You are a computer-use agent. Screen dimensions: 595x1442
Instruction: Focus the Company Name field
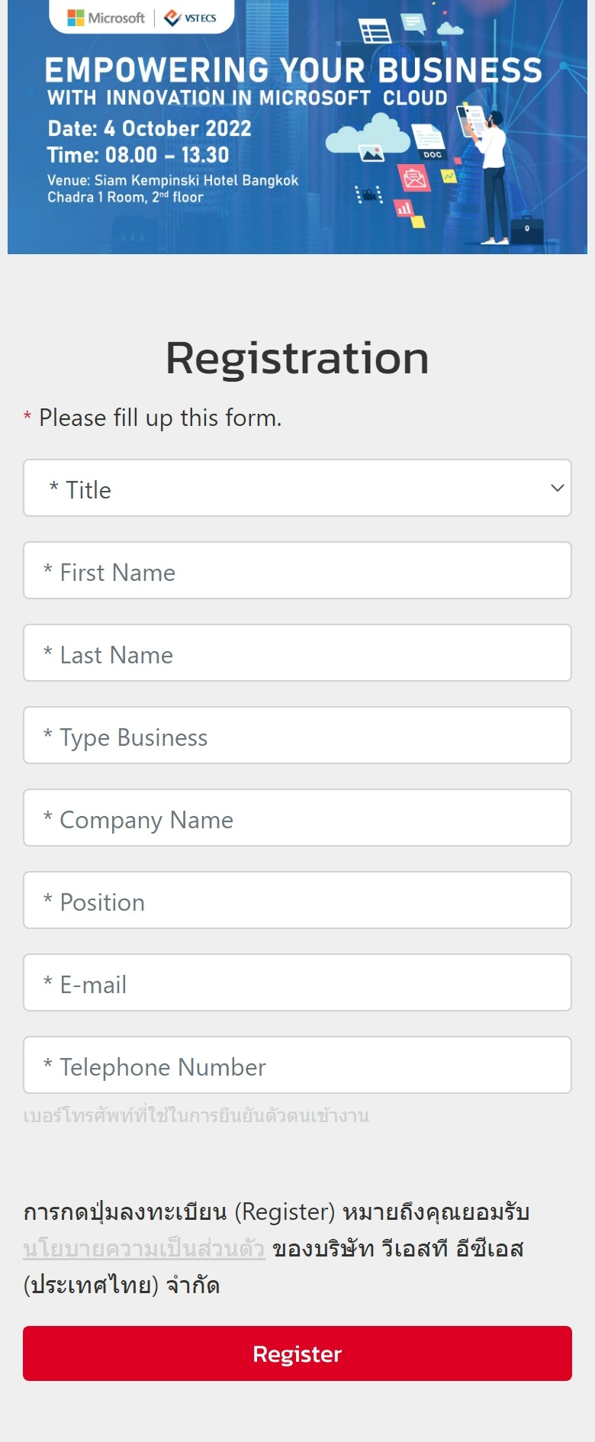[297, 818]
